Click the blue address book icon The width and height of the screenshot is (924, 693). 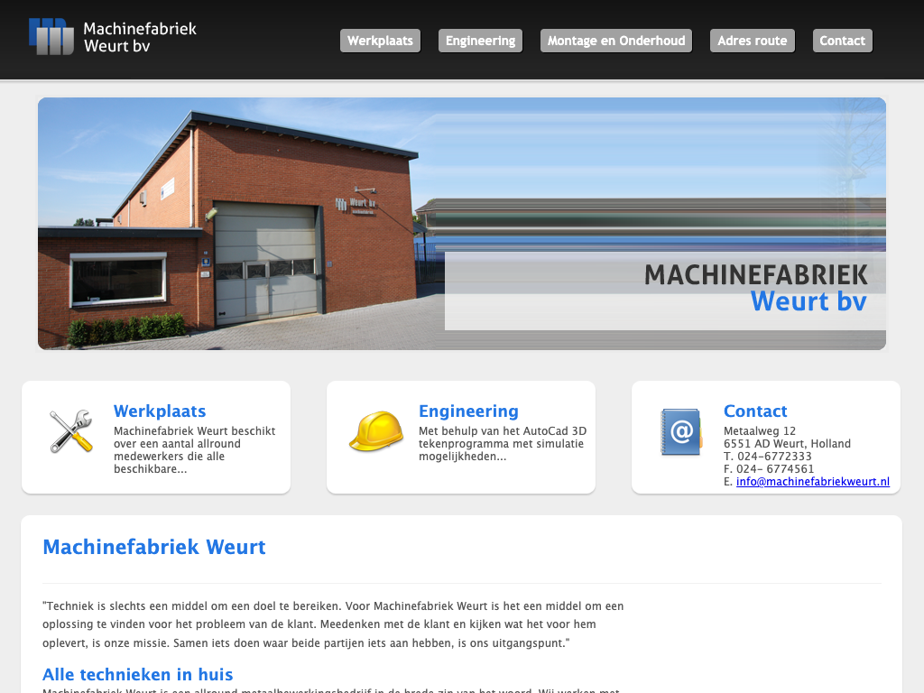click(681, 432)
